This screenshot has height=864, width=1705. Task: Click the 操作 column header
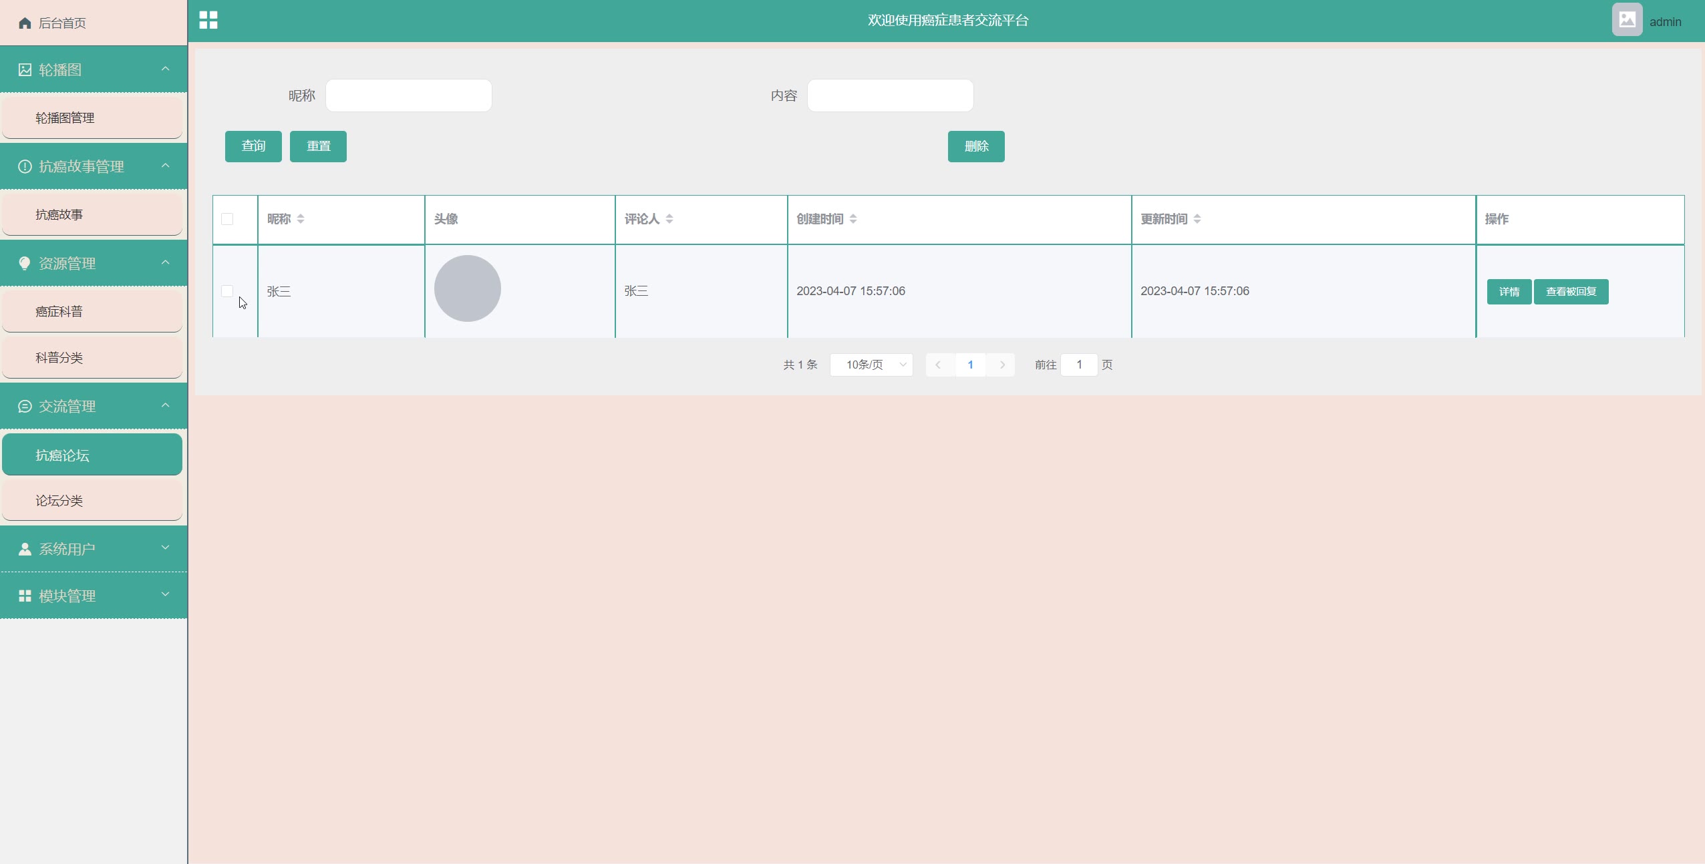1497,219
